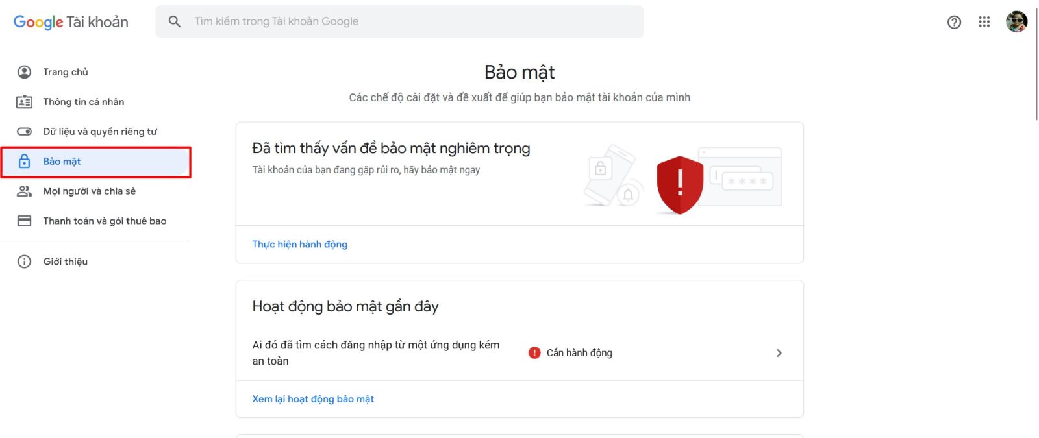Click the Thông tin cá nhân profile card icon
The image size is (1039, 438).
pyautogui.click(x=24, y=101)
